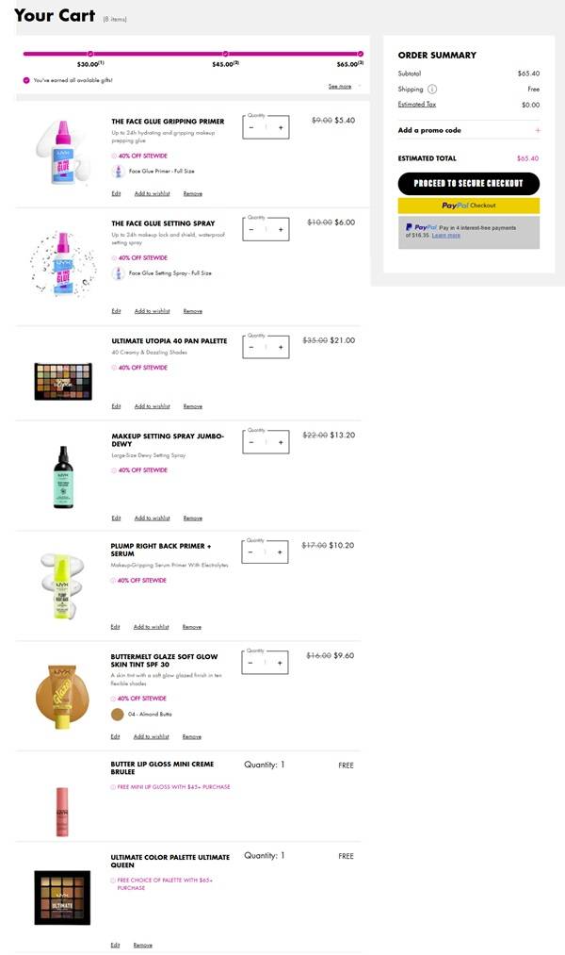
Task: Decrease Buttermelt Glaze Skin Tint quantity
Action: [x=251, y=663]
